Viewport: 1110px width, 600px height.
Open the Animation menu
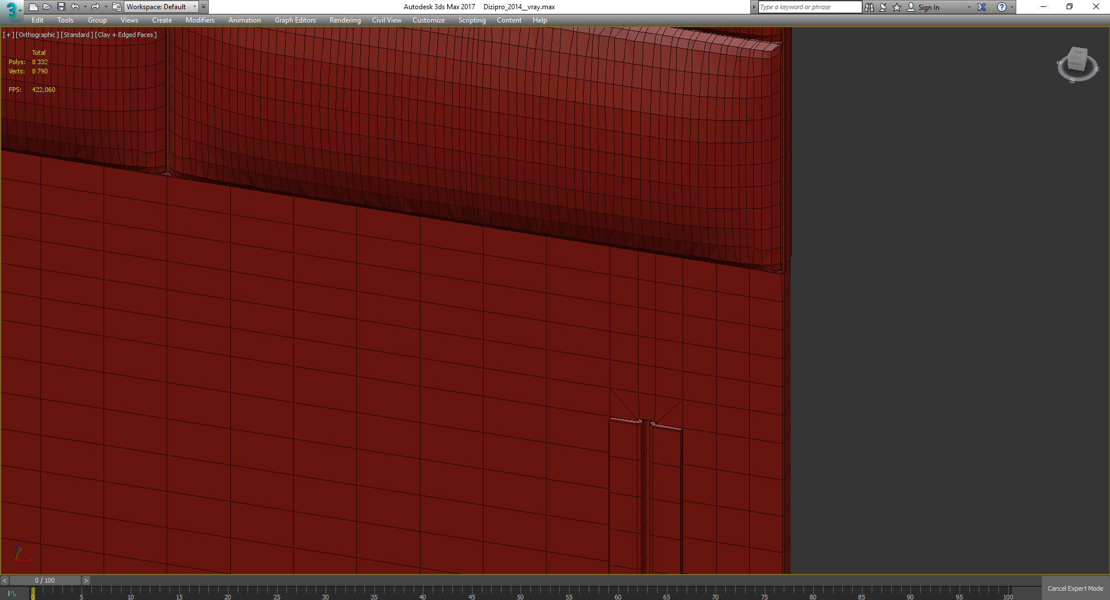pyautogui.click(x=245, y=20)
